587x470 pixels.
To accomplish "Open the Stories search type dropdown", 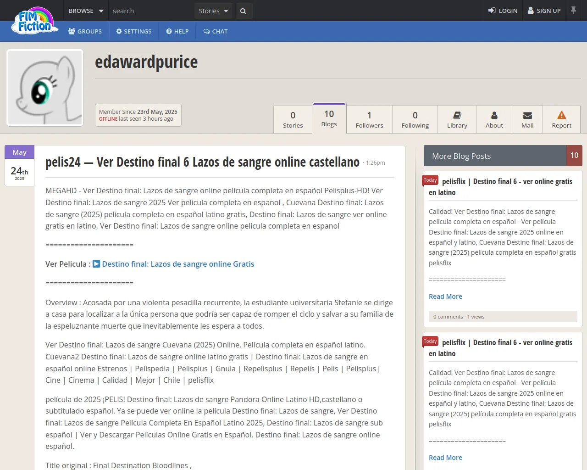I will (x=213, y=11).
